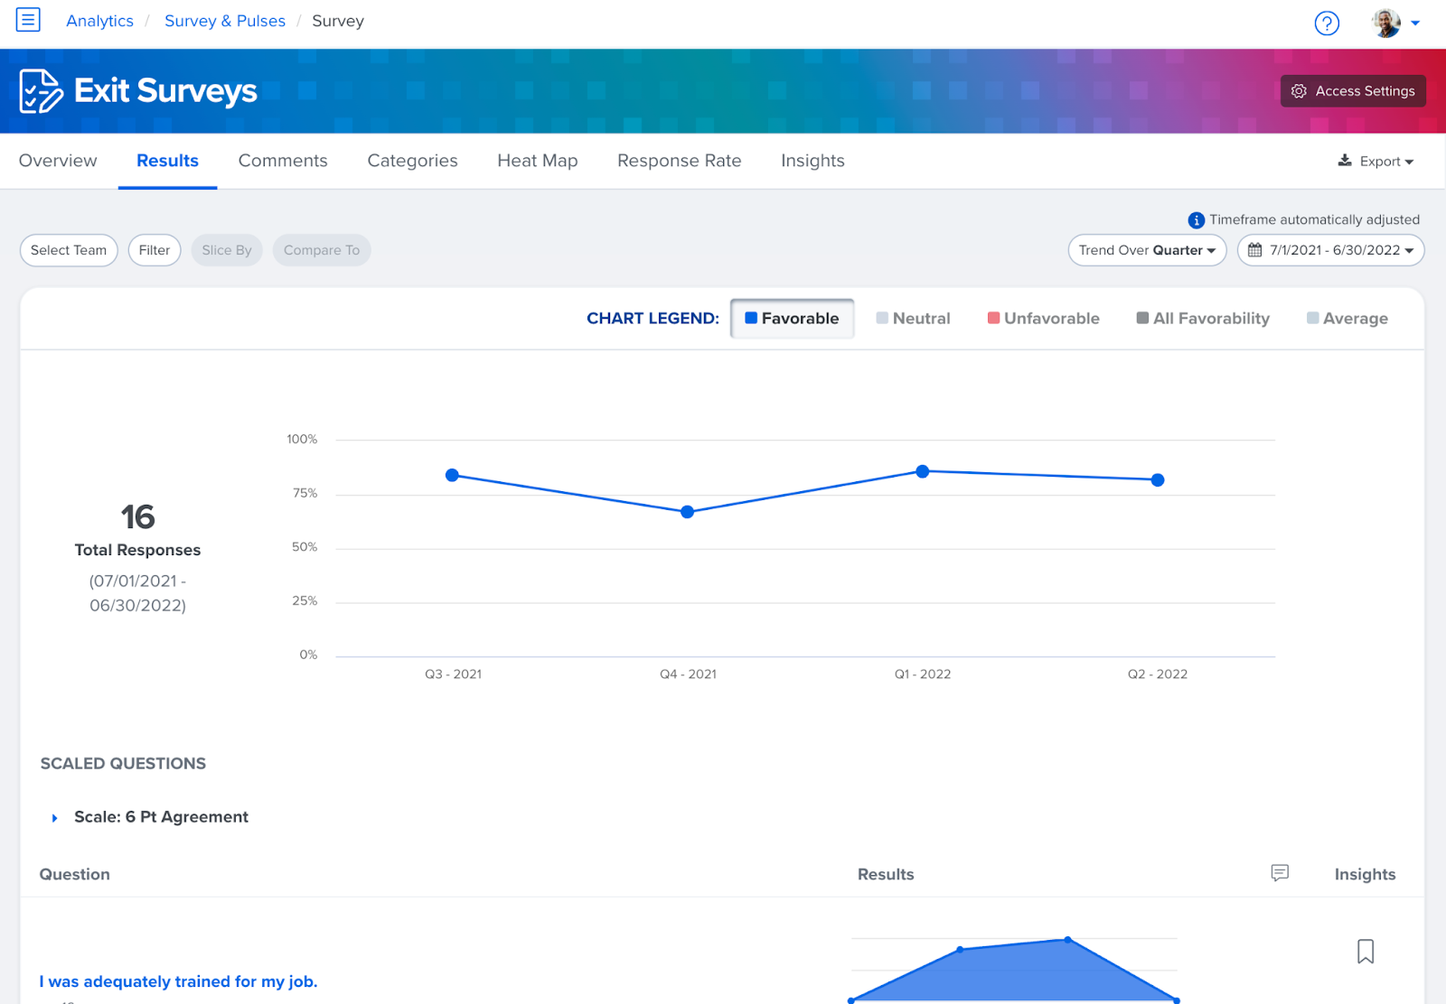1446x1004 pixels.
Task: Click the 100% y-axis label
Action: (302, 440)
